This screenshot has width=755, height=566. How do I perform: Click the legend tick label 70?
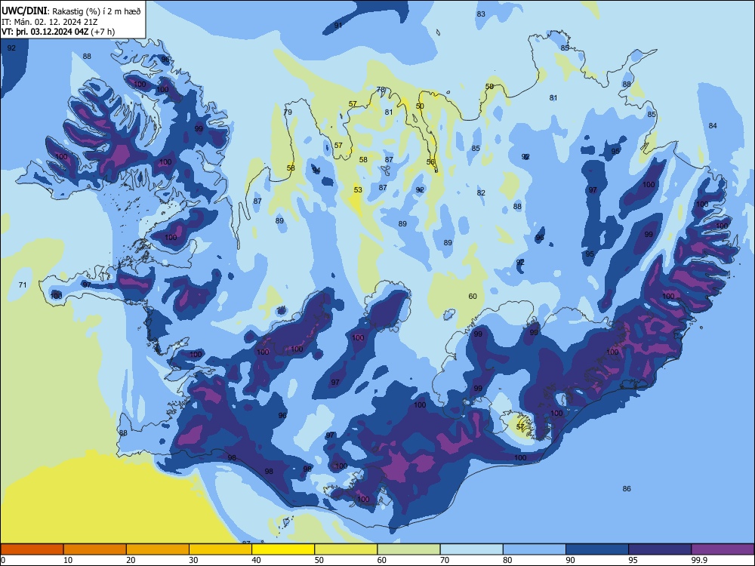(445, 560)
